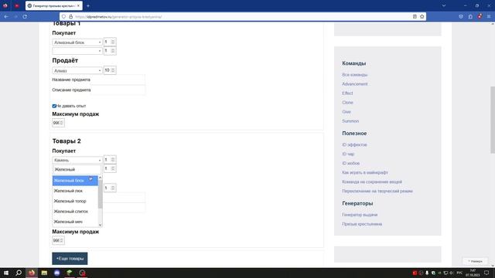495x278 pixels.
Task: Toggle reader view icon in address bar
Action: (x=415, y=16)
